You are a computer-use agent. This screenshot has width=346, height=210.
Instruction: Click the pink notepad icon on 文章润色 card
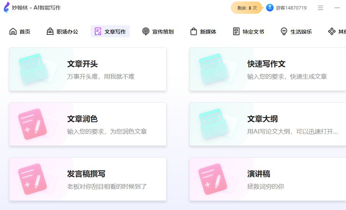[x=33, y=124]
